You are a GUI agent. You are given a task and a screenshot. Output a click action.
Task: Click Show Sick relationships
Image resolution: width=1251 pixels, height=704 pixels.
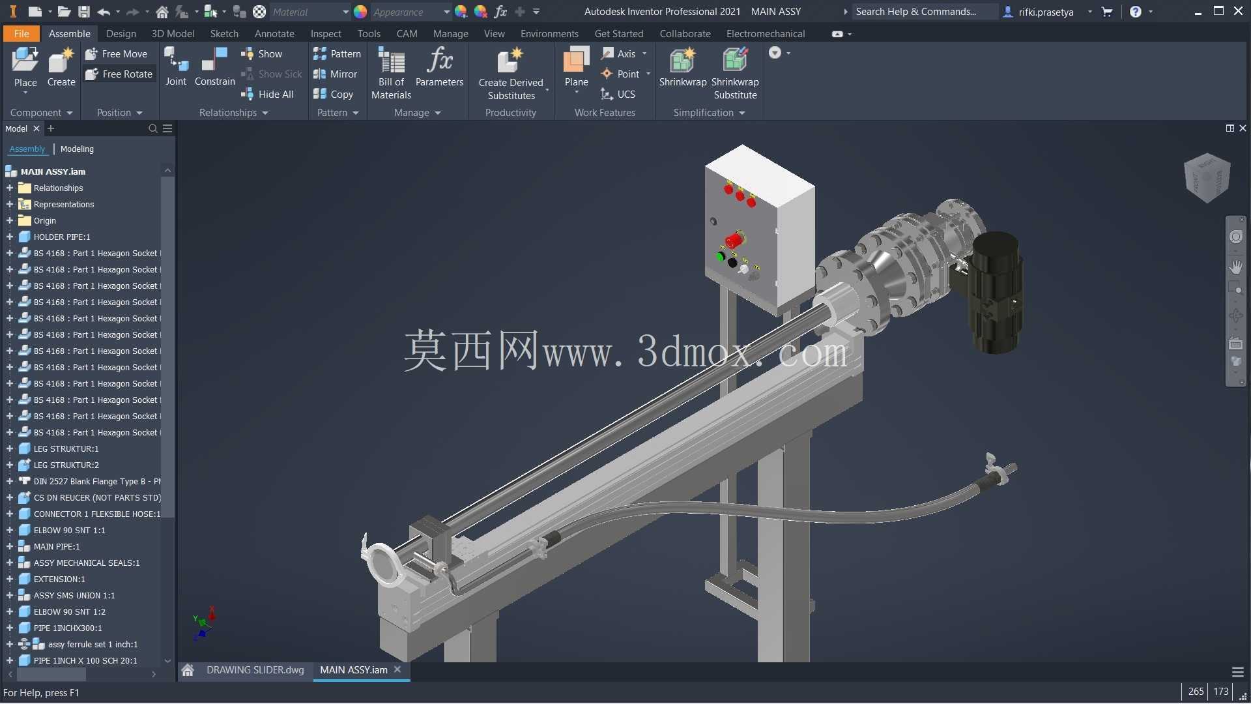click(x=272, y=74)
